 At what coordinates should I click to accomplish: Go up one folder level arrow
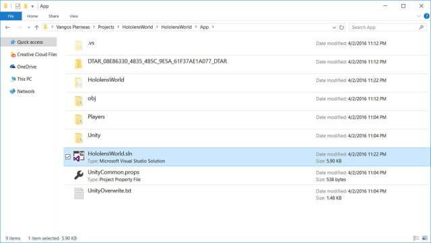(x=36, y=27)
